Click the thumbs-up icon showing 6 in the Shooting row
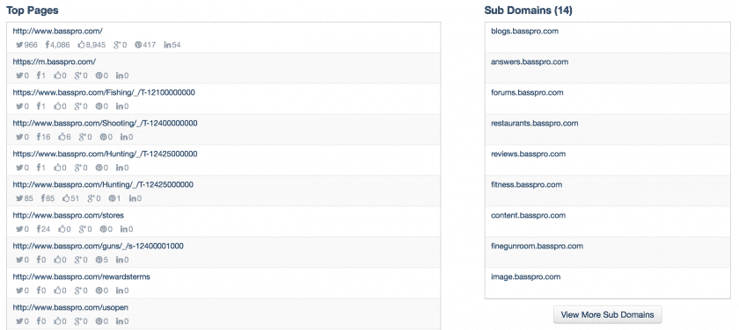Viewport: 739px width, 330px height. coord(62,137)
